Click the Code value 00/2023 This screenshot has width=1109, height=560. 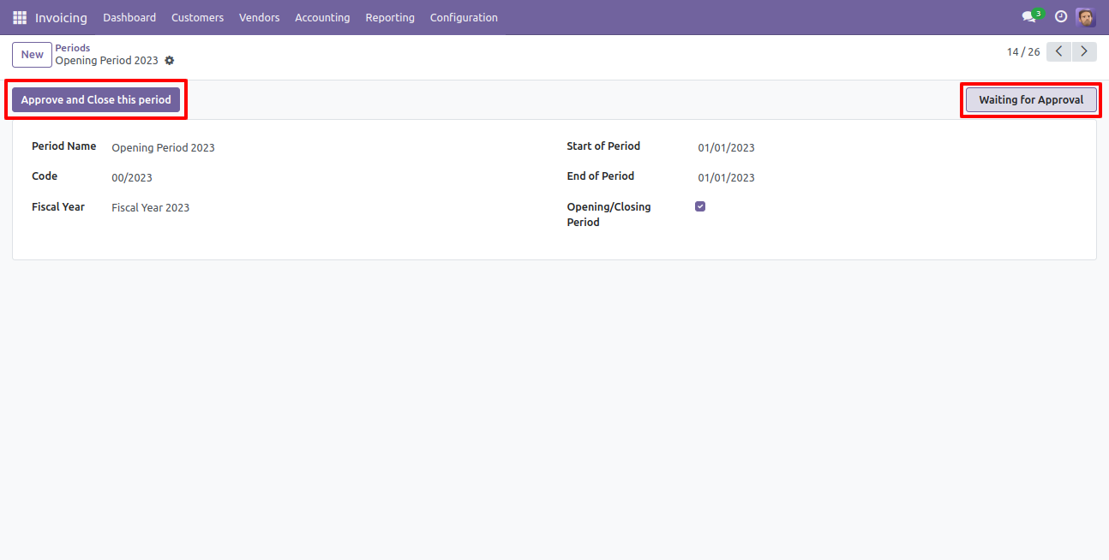click(132, 177)
